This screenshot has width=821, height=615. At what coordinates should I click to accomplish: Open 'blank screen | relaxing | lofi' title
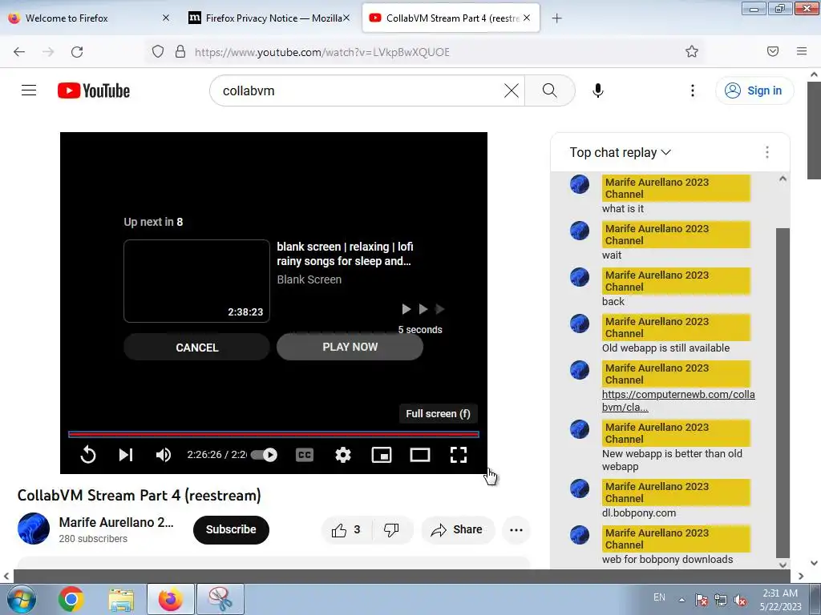(x=345, y=254)
